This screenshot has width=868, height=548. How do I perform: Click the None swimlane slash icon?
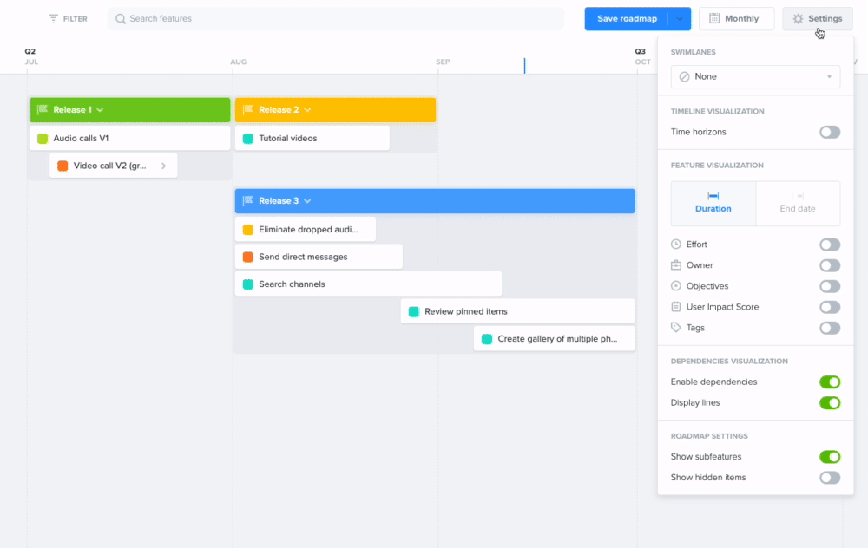point(684,76)
